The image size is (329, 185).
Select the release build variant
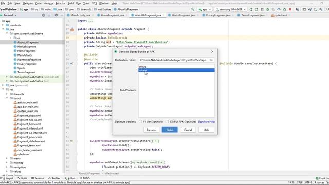click(x=176, y=70)
